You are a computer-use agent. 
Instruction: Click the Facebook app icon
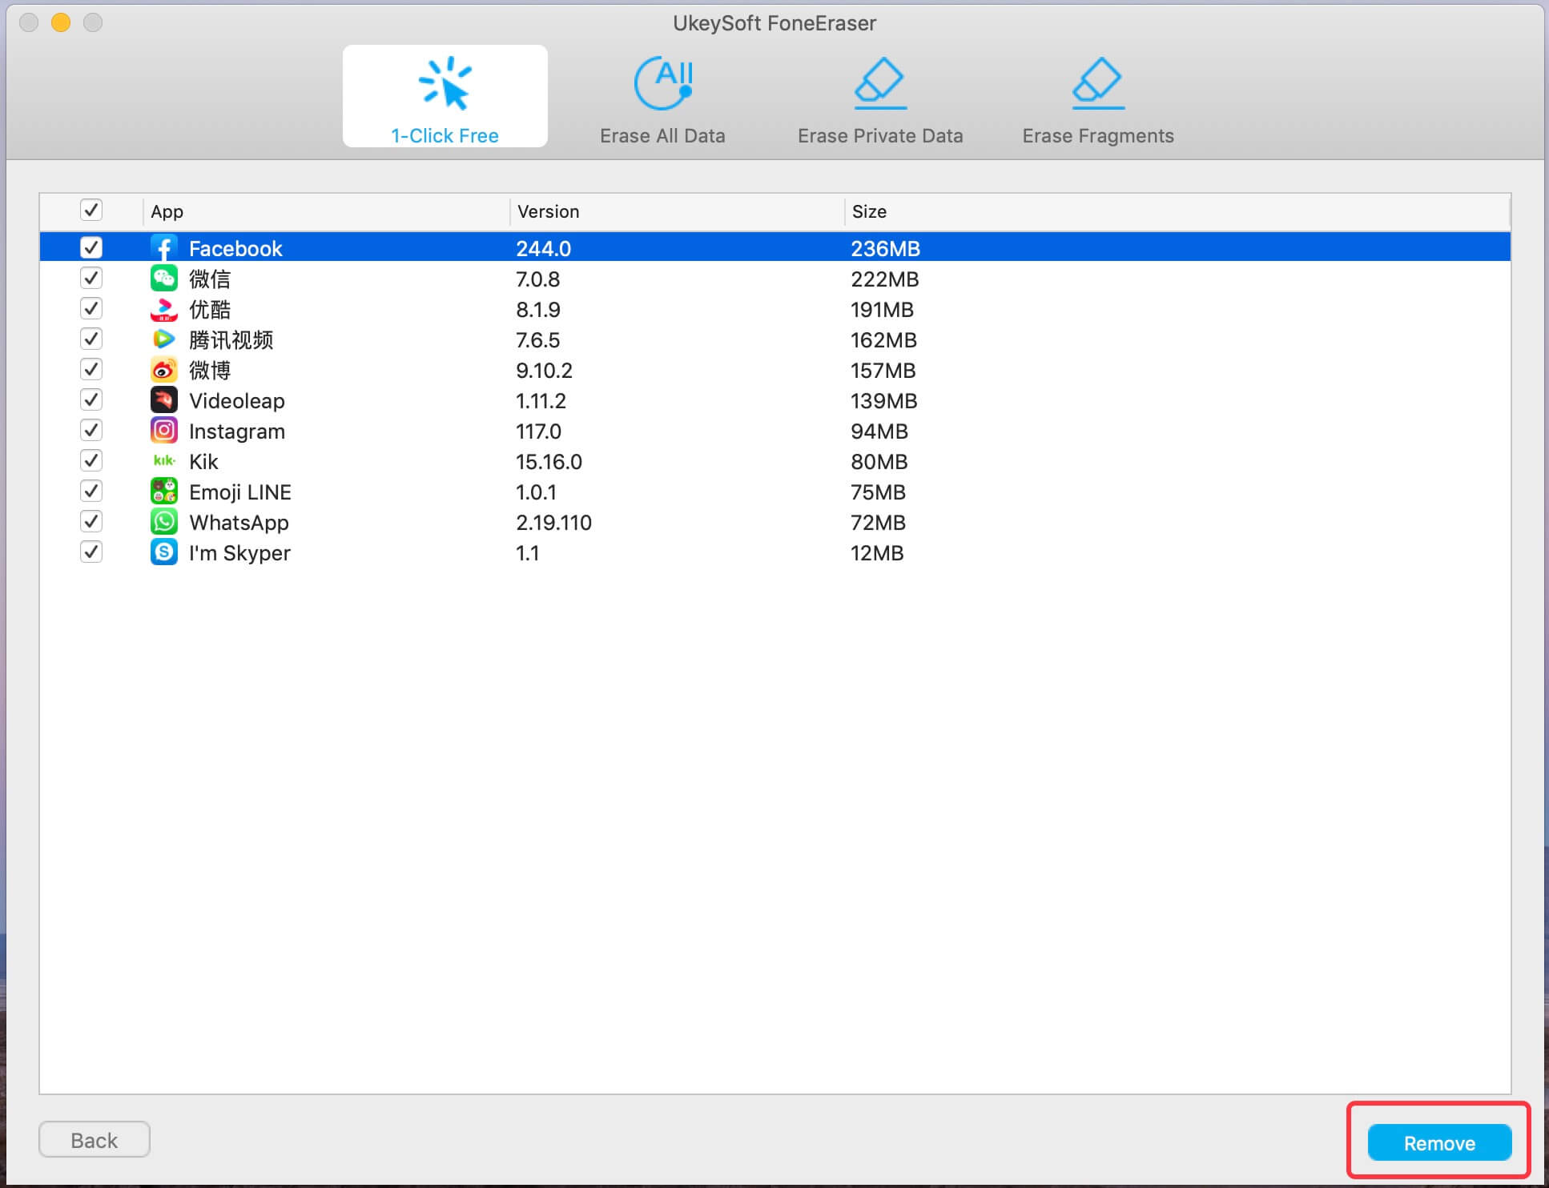pyautogui.click(x=164, y=248)
